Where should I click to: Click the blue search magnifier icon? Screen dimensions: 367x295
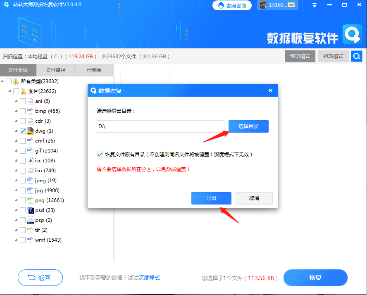tap(356, 56)
